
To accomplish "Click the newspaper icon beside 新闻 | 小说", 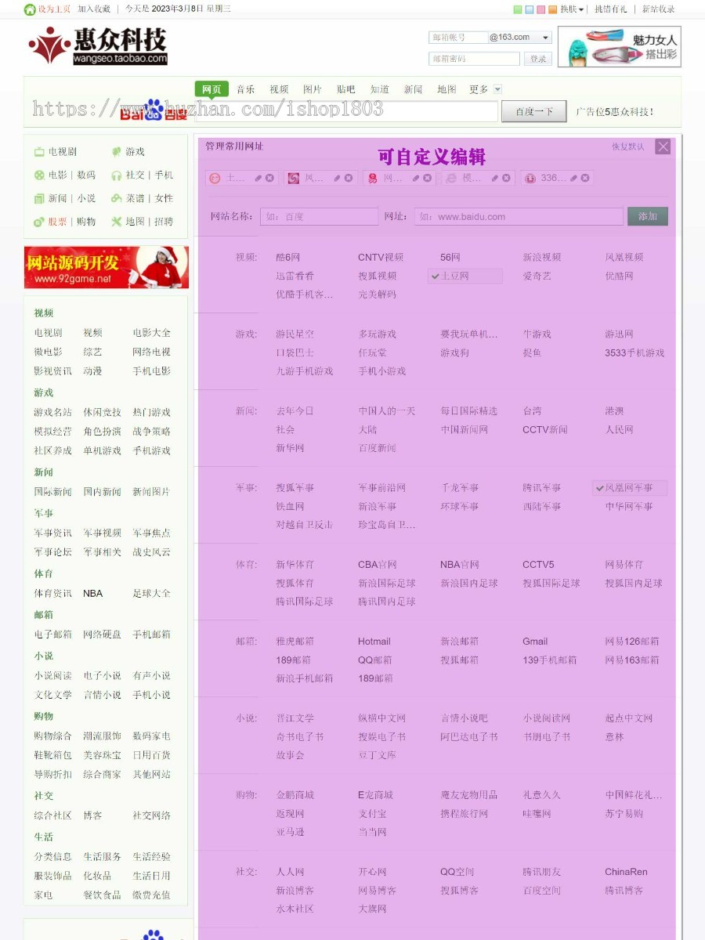I will (39, 198).
